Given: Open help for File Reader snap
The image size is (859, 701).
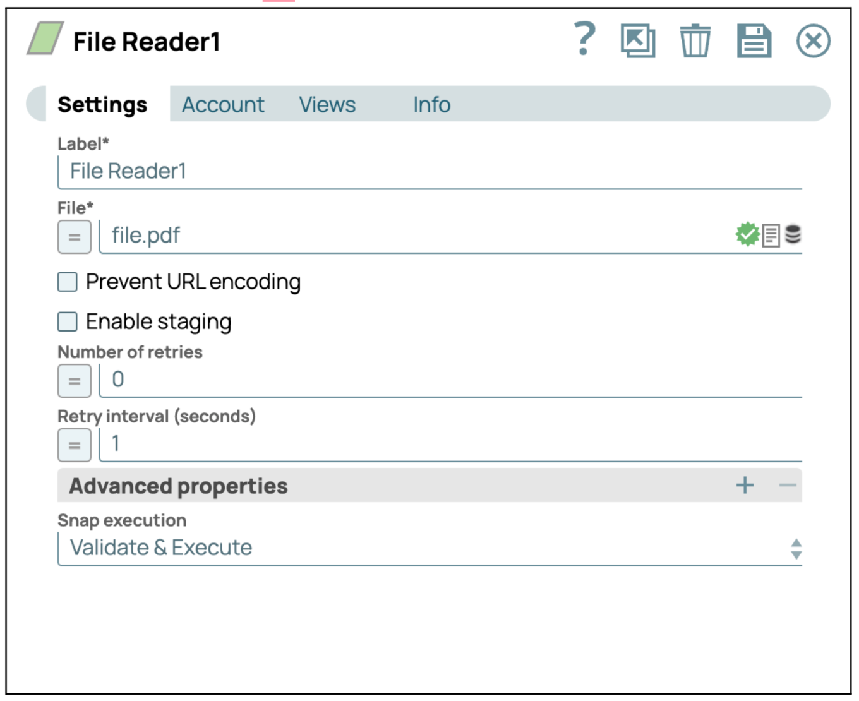Looking at the screenshot, I should point(584,40).
